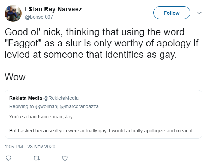
Task: Click the tweet line 'levied at someone'
Action: (91, 55)
